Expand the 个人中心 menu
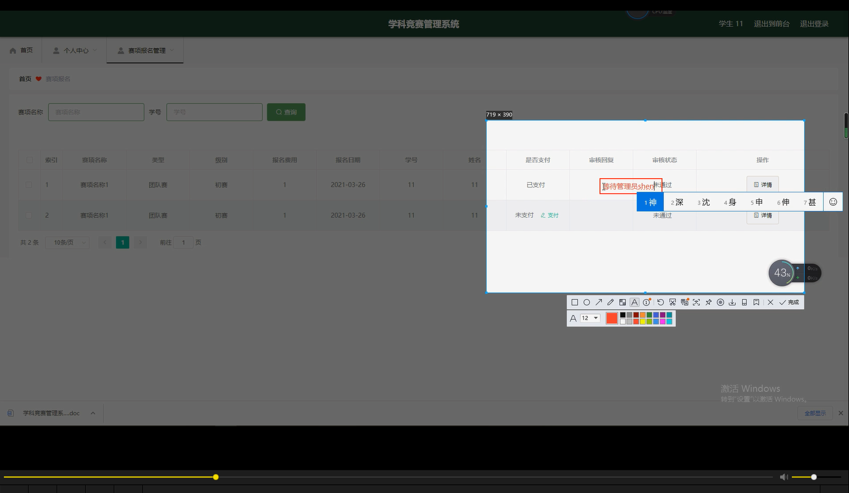 75,50
